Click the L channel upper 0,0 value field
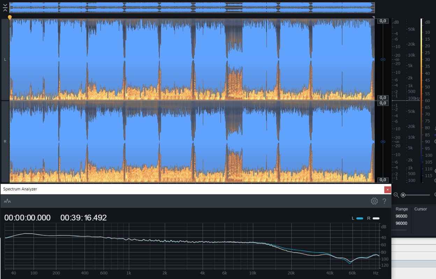The image size is (436, 279). [383, 21]
